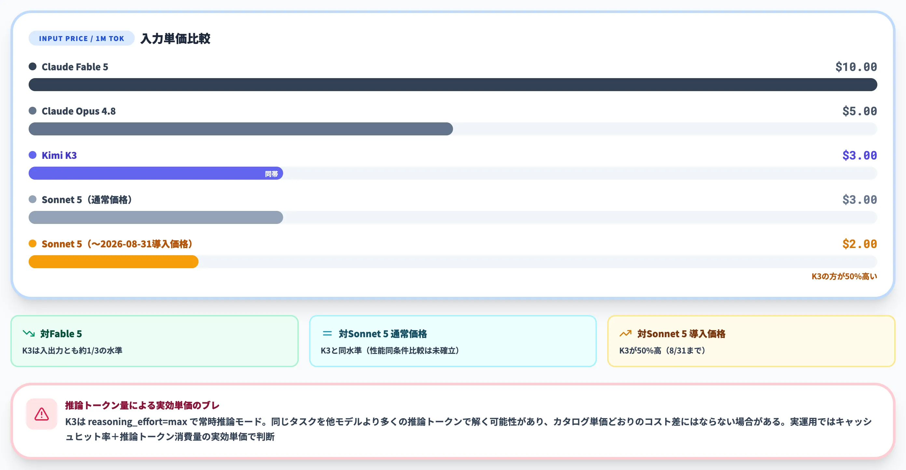Click the downward trend icon on 対Fable 5 card
Screen dimensions: 906x470
pyautogui.click(x=29, y=333)
